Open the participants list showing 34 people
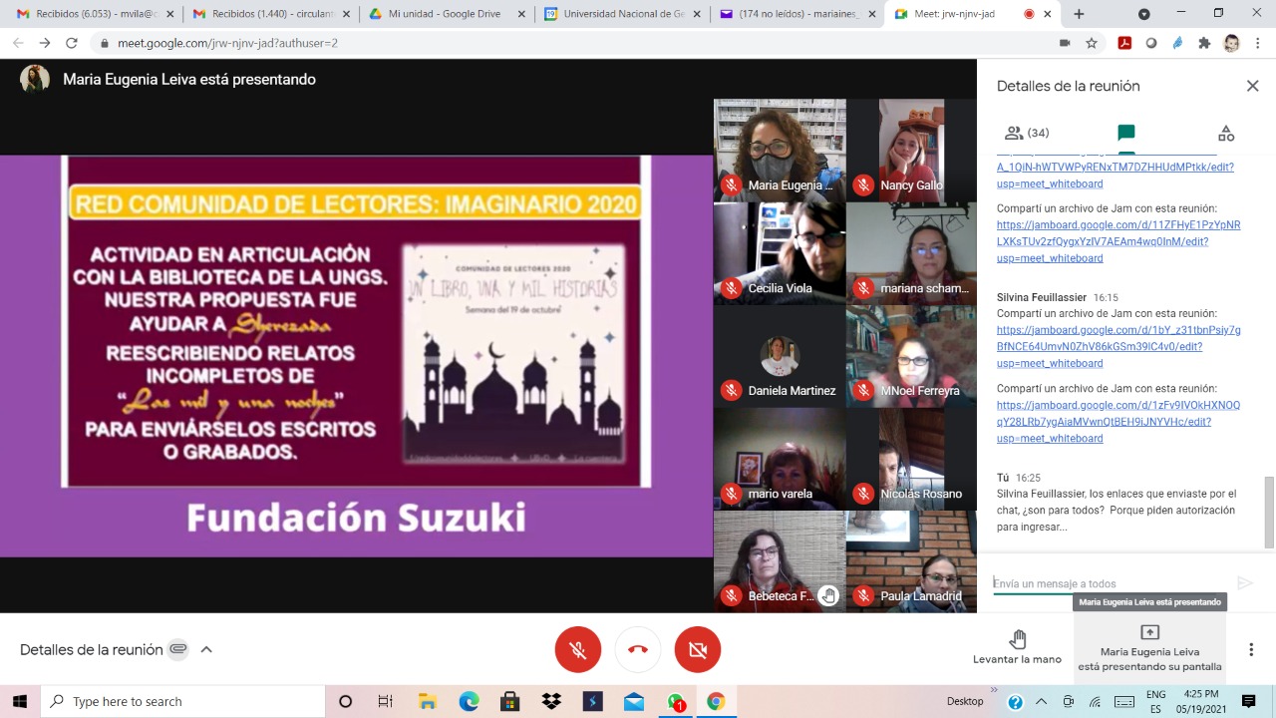This screenshot has height=718, width=1276. point(1027,133)
